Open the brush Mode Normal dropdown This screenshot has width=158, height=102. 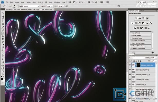tap(31, 6)
